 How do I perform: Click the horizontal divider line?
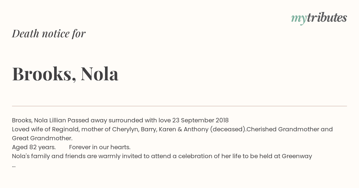pos(180,106)
